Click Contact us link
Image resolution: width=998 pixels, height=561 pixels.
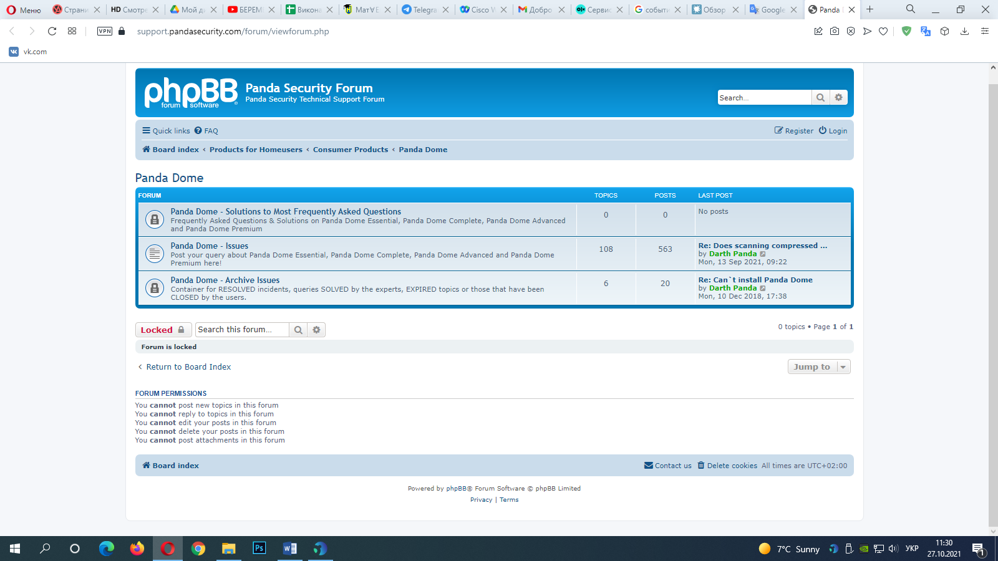pyautogui.click(x=668, y=466)
